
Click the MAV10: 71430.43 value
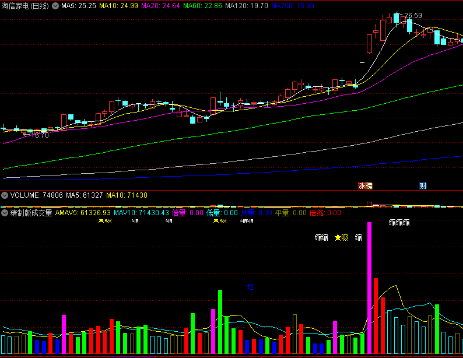(x=142, y=213)
